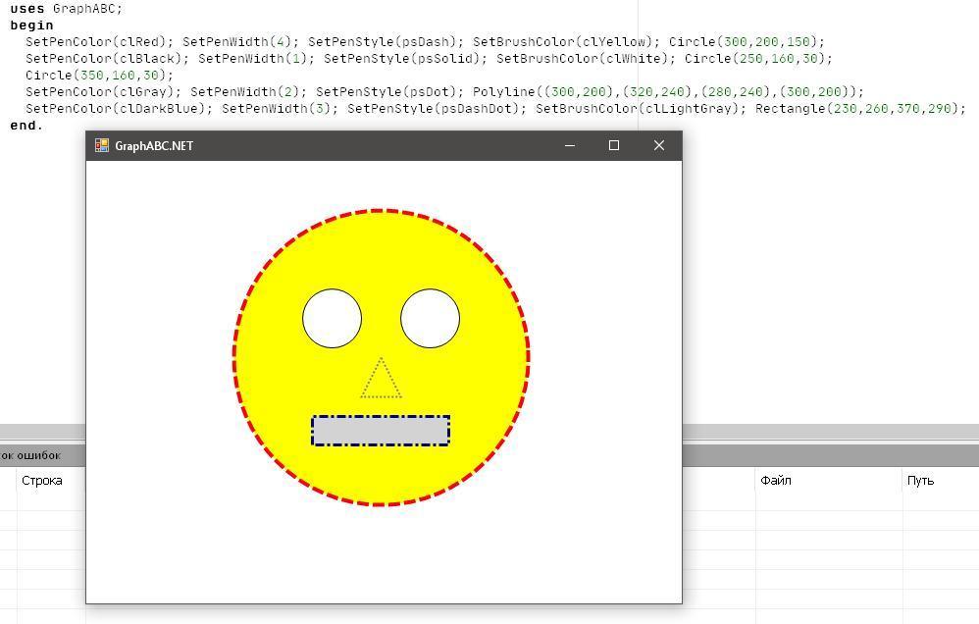This screenshot has height=624, width=979.
Task: Click the left white eye circle
Action: [x=333, y=319]
